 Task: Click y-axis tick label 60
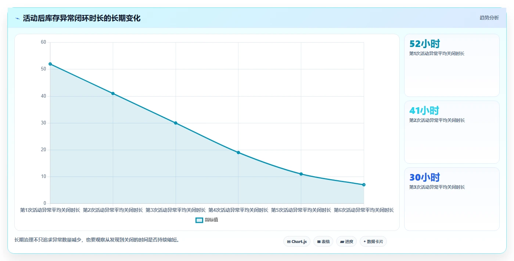[x=43, y=42]
